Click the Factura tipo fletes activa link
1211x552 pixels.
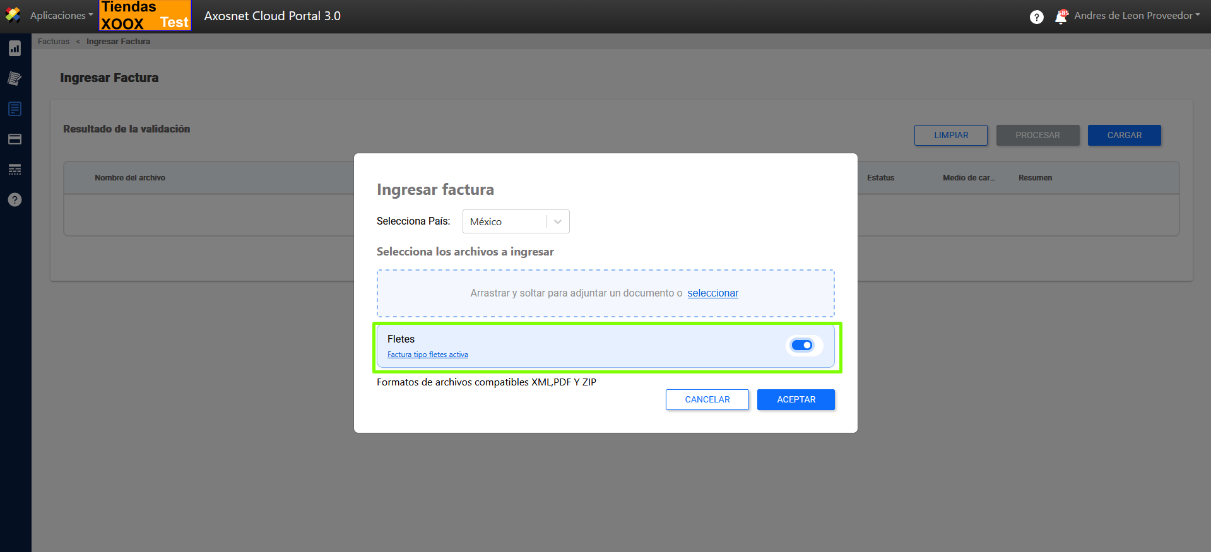(x=427, y=355)
